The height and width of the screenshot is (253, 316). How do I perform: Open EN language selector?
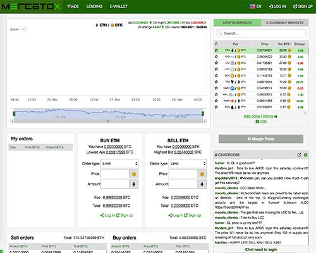click(255, 6)
